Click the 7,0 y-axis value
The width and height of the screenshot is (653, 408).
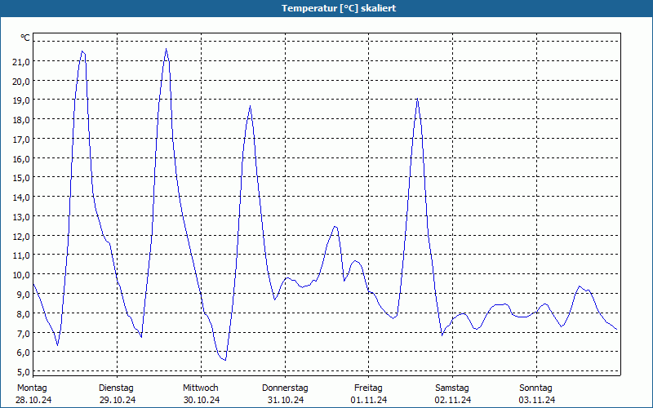24,334
